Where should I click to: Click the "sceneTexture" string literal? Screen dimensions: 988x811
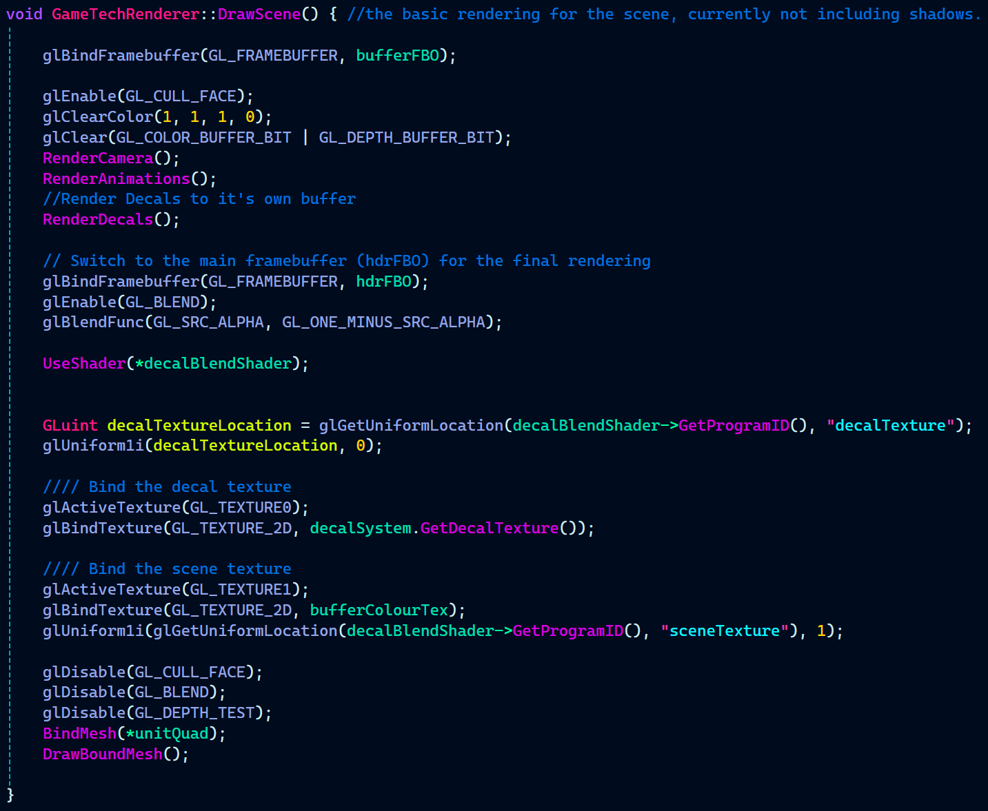pos(724,630)
